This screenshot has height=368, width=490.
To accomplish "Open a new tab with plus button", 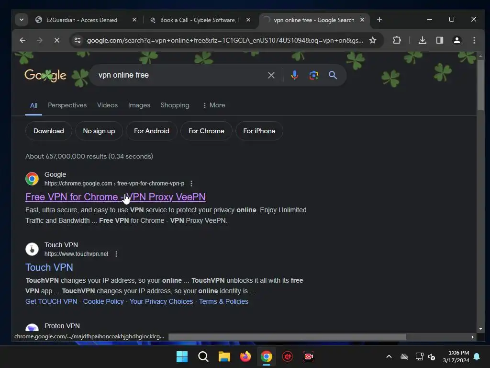I will [379, 20].
